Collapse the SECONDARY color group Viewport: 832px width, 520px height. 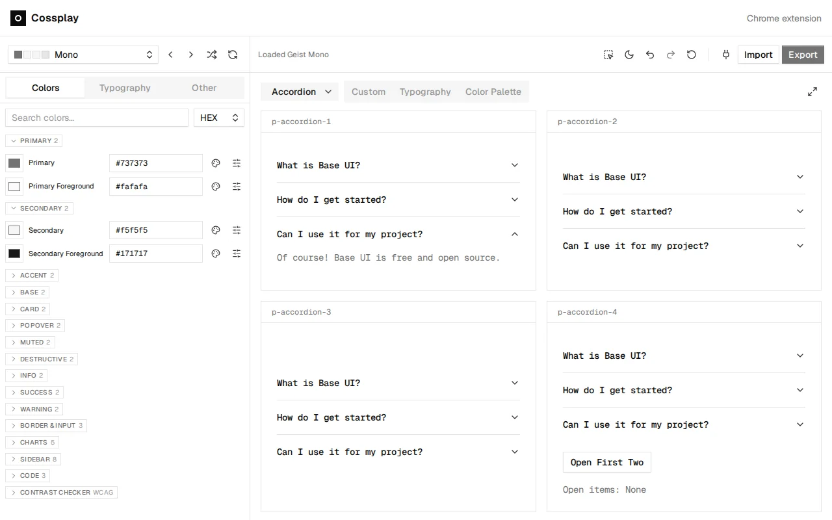(39, 208)
